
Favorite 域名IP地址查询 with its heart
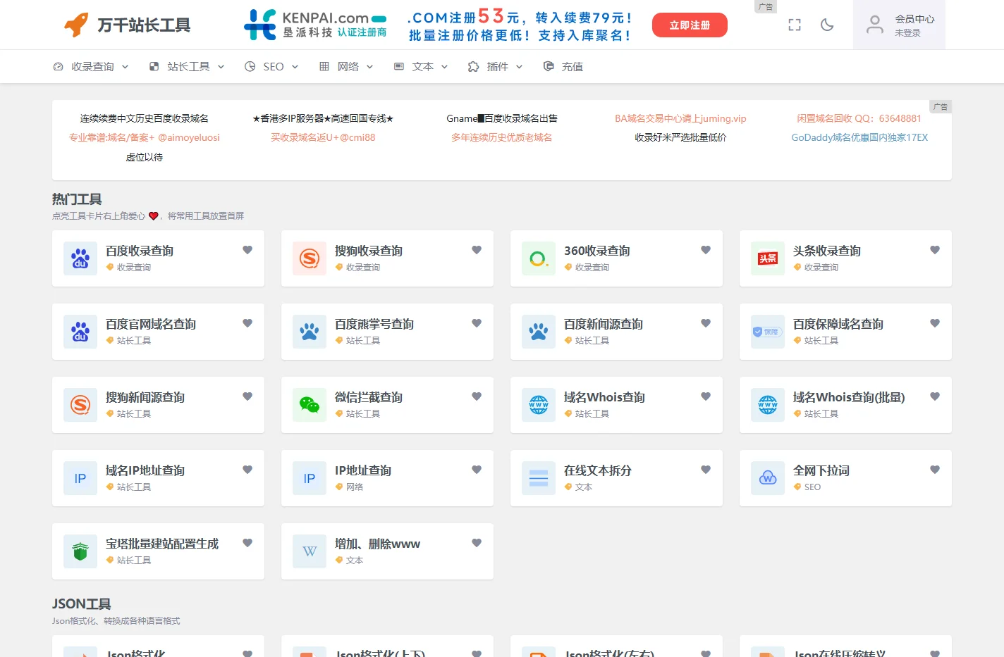247,470
